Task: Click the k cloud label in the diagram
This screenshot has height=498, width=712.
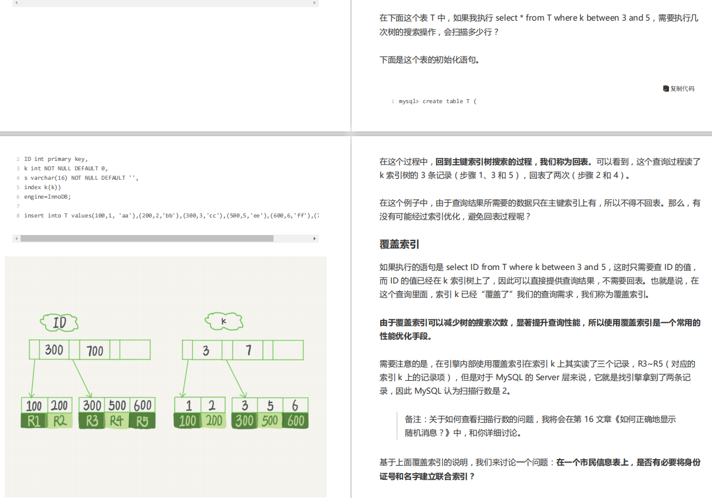Action: 224,321
